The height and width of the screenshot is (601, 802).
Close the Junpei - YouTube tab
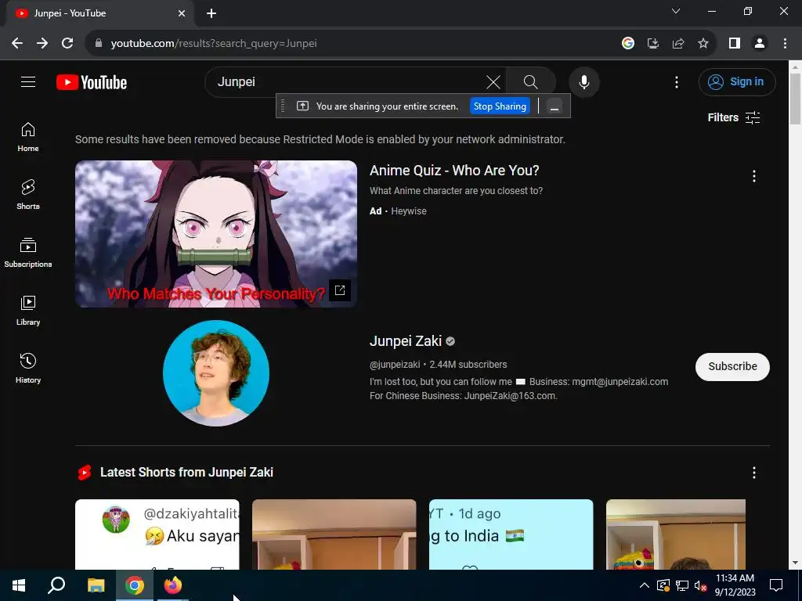click(182, 13)
